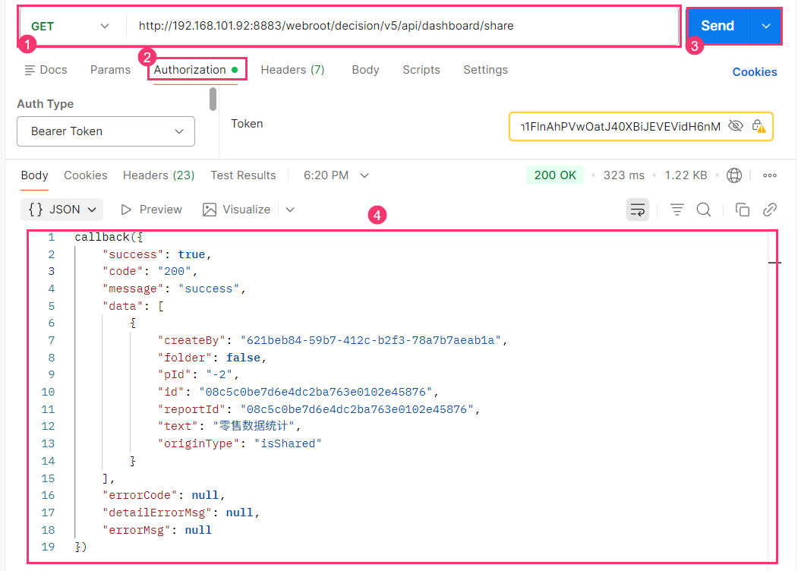The height and width of the screenshot is (571, 801).
Task: Click the filter response icon
Action: [677, 210]
